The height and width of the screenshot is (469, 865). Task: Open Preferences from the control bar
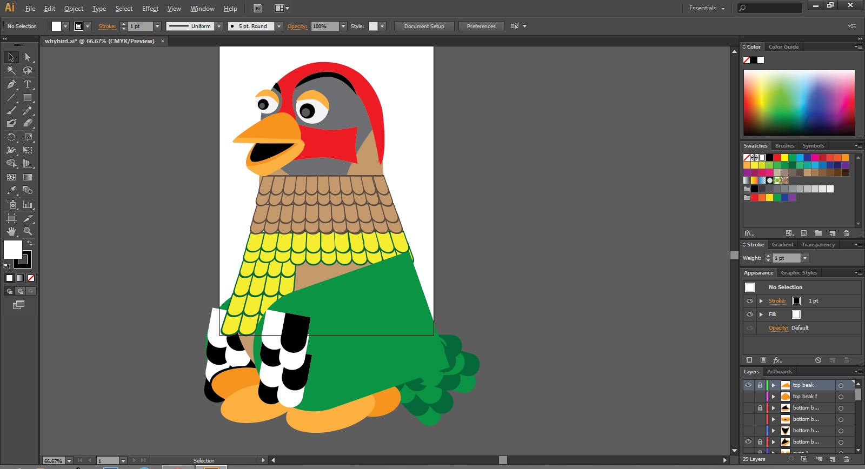coord(481,26)
